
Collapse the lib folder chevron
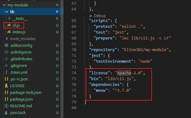(7, 12)
